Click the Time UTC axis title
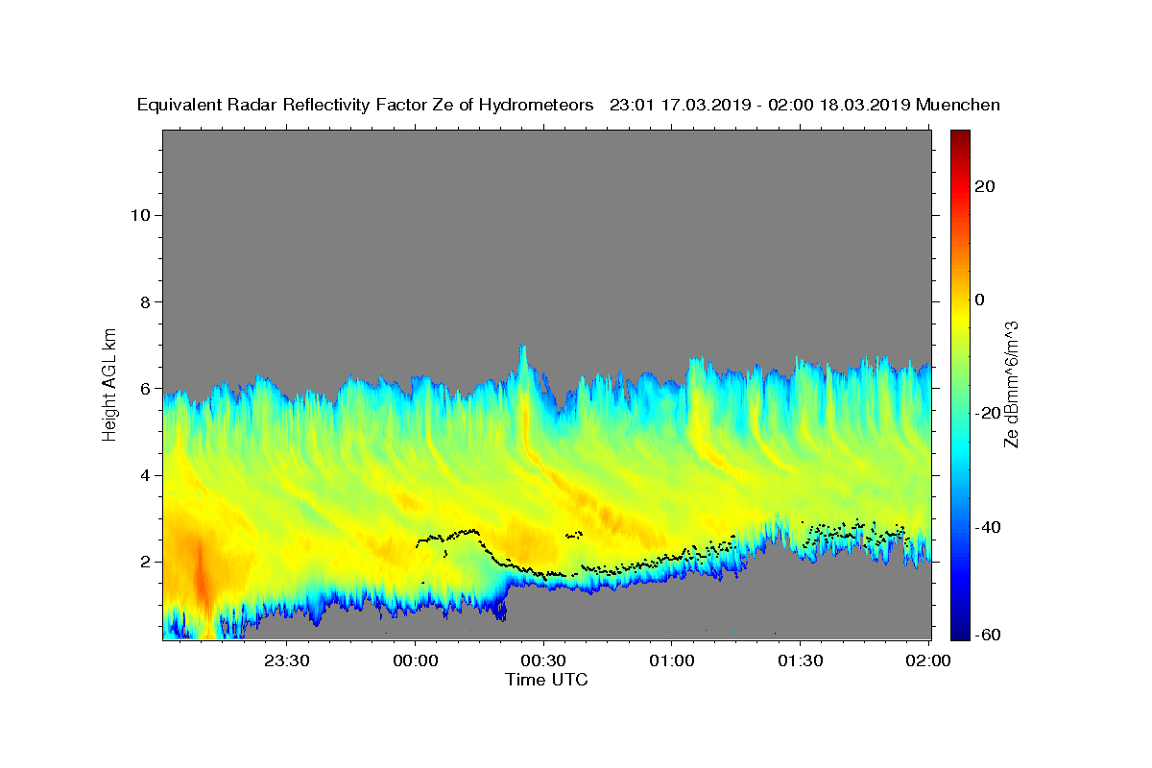1152x768 pixels. (x=546, y=680)
